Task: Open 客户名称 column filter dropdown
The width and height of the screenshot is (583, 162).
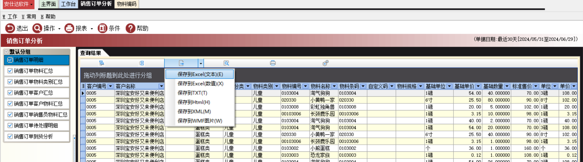Action: pos(161,86)
